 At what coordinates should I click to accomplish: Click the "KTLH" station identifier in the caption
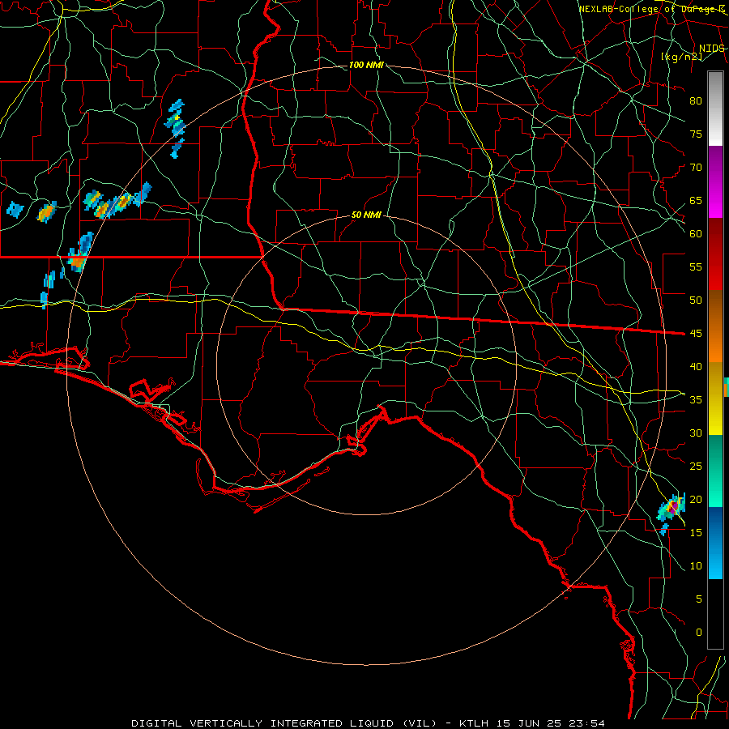pos(475,723)
